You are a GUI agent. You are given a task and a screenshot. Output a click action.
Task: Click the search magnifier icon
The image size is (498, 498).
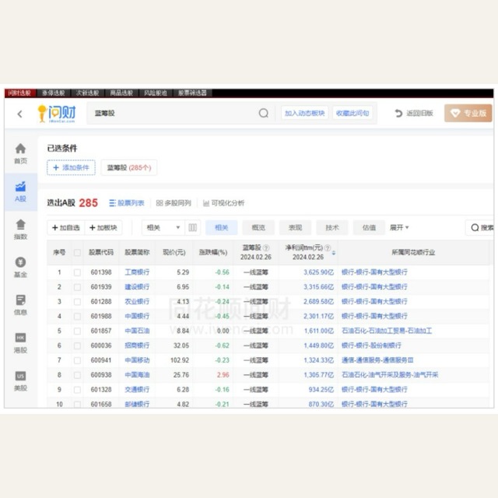(264, 113)
